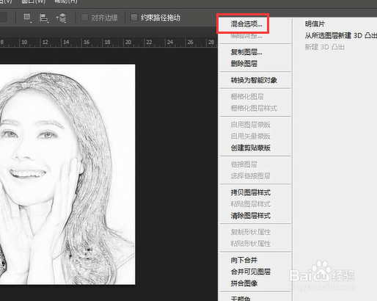Screen dimensions: 377x301
Task: Click 栅格化图层 menu entry
Action: pos(247,97)
